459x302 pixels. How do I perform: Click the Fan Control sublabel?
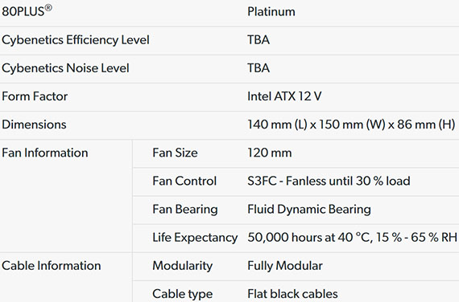point(184,181)
